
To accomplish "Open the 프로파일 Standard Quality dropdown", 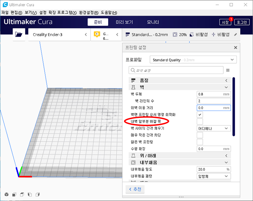I will point(193,60).
